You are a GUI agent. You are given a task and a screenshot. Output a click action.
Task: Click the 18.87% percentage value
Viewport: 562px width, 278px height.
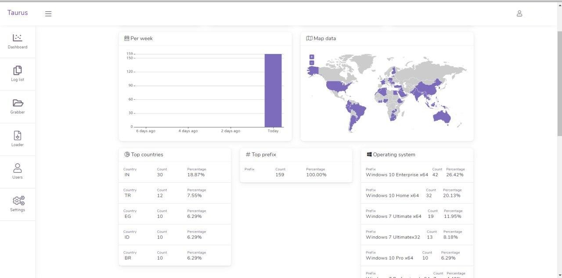[x=196, y=175]
